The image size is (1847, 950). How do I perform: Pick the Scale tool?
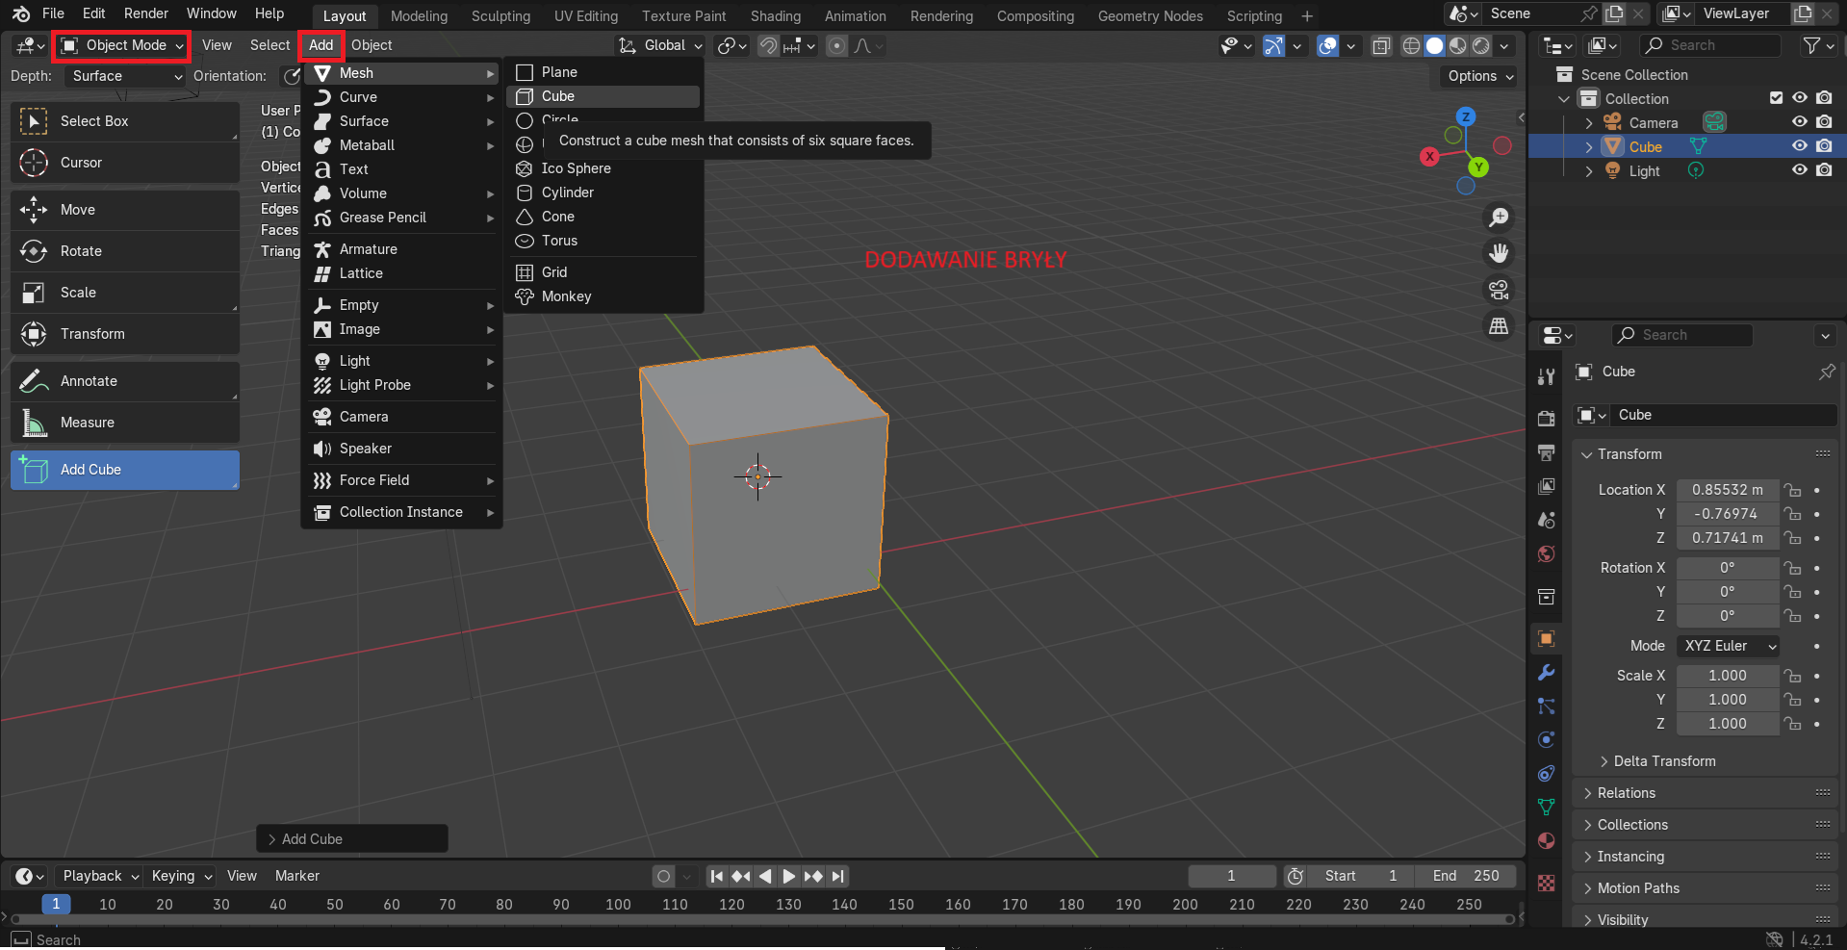click(x=125, y=293)
